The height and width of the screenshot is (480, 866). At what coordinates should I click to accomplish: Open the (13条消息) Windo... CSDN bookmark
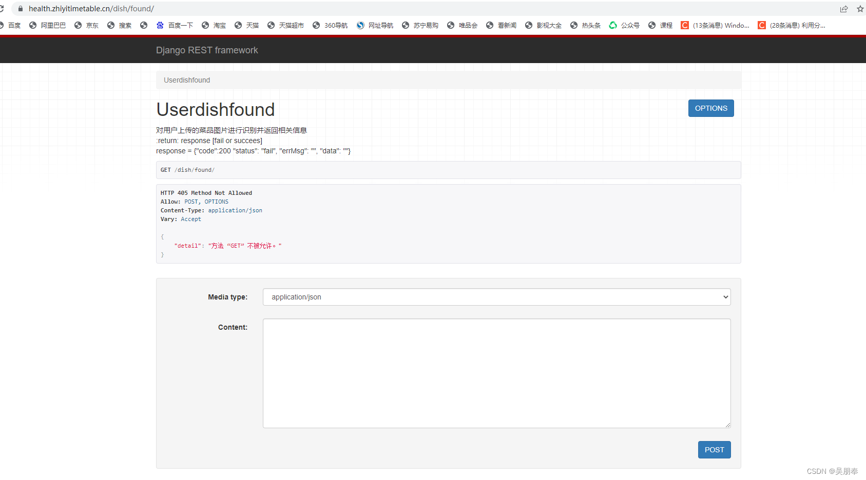point(715,25)
